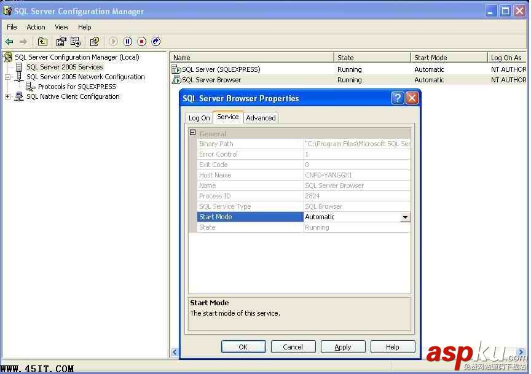Switch to the Advanced tab
This screenshot has width=531, height=374.
[261, 118]
